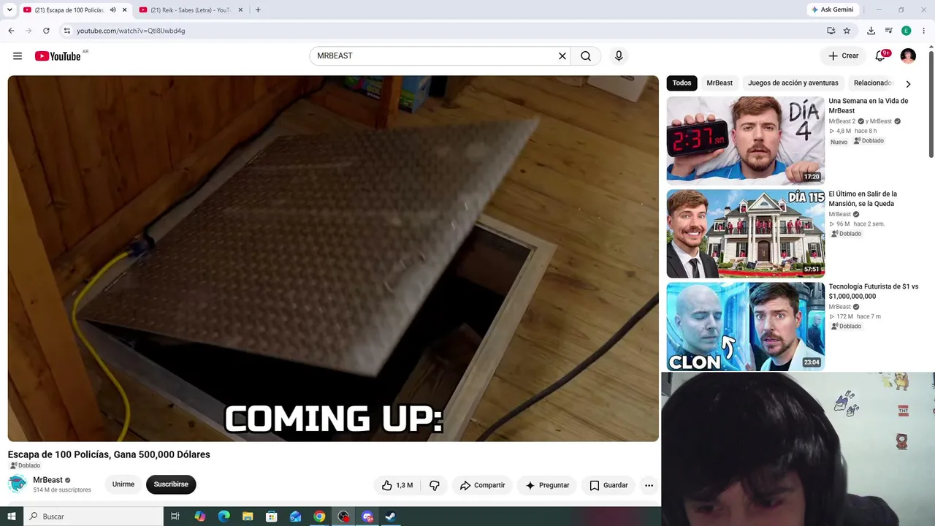Open Microsoft Store from the taskbar
The width and height of the screenshot is (935, 526).
(x=272, y=517)
